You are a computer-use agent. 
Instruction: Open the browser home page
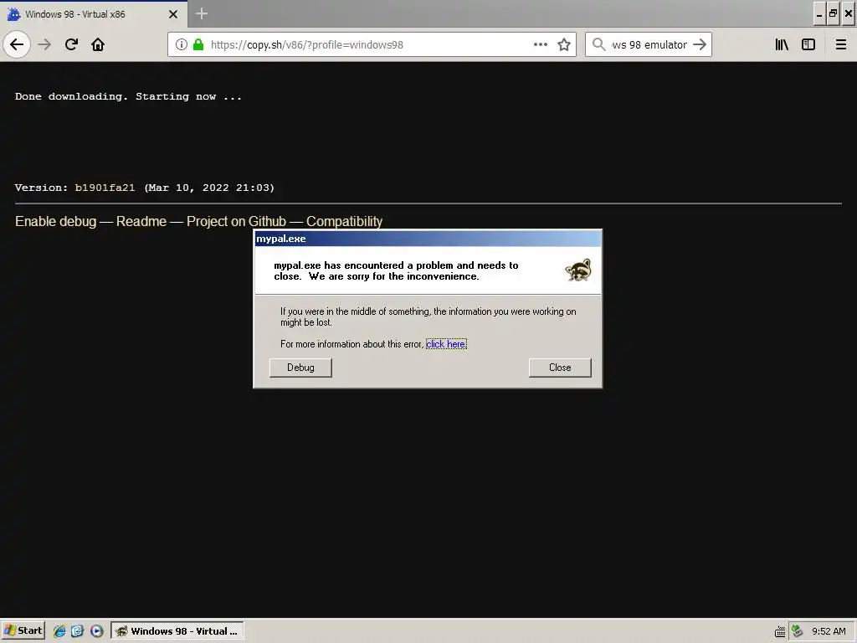point(98,44)
